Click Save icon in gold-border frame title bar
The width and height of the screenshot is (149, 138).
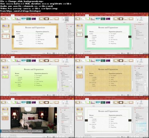point(2,13)
